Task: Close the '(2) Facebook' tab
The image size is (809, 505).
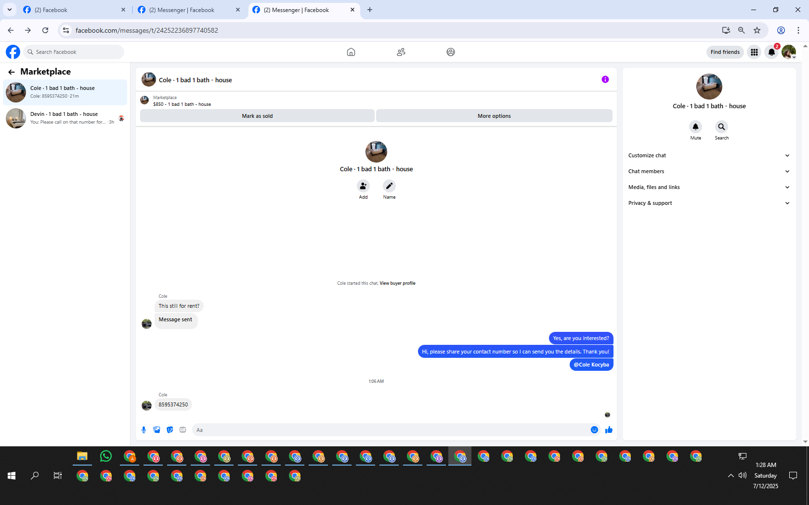Action: click(123, 10)
